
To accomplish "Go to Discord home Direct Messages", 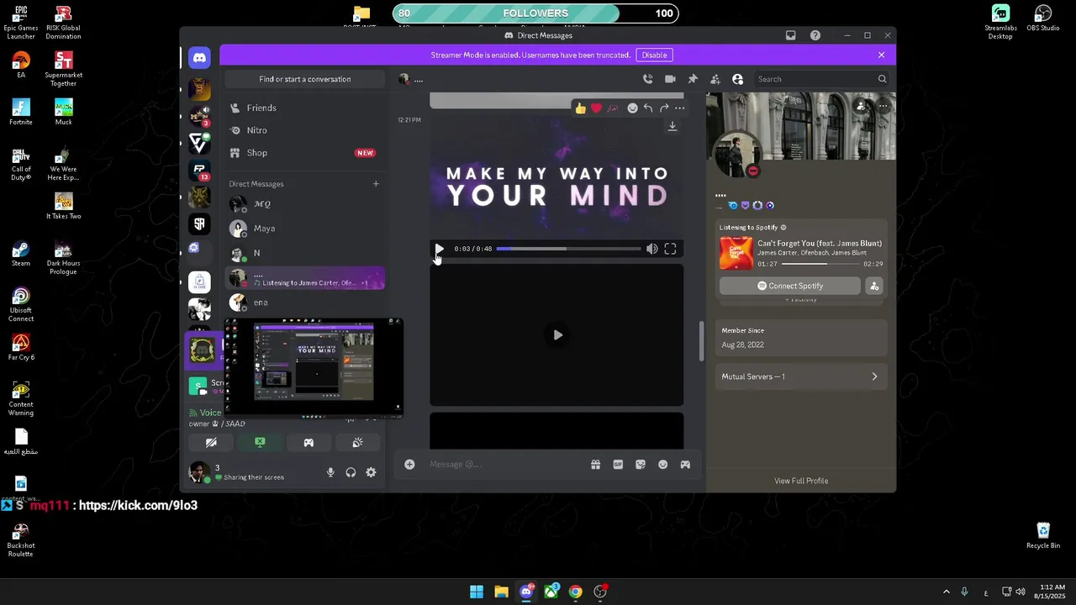I will coord(199,57).
